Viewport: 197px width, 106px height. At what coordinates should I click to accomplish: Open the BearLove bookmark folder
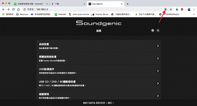[22, 14]
